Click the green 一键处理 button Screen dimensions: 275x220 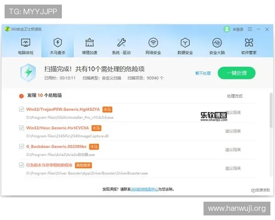tap(236, 73)
